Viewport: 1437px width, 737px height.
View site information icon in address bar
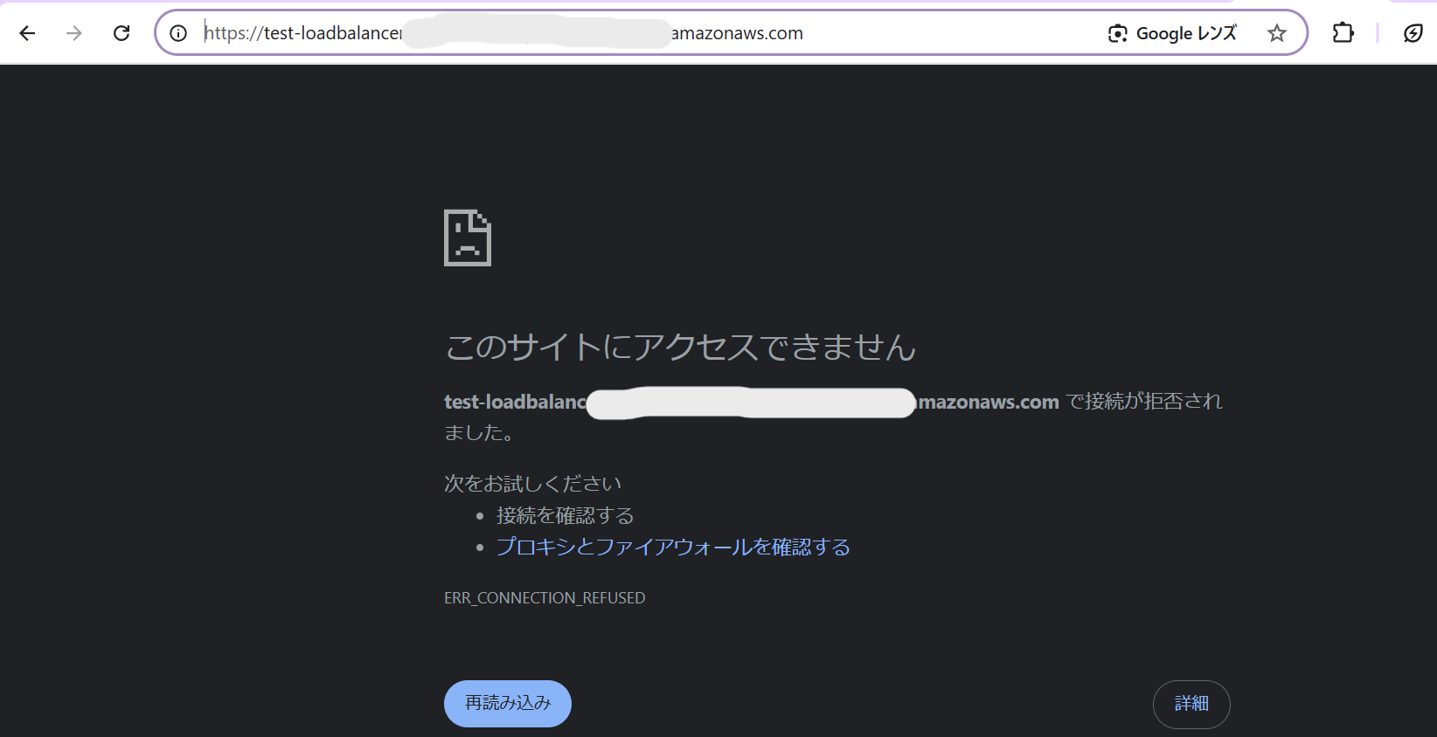tap(178, 33)
